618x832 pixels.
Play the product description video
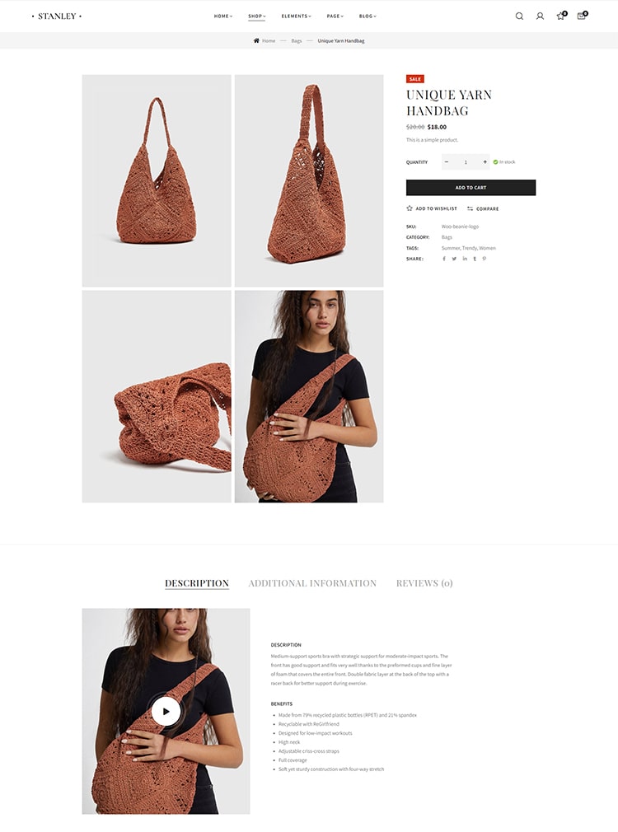[x=166, y=711]
